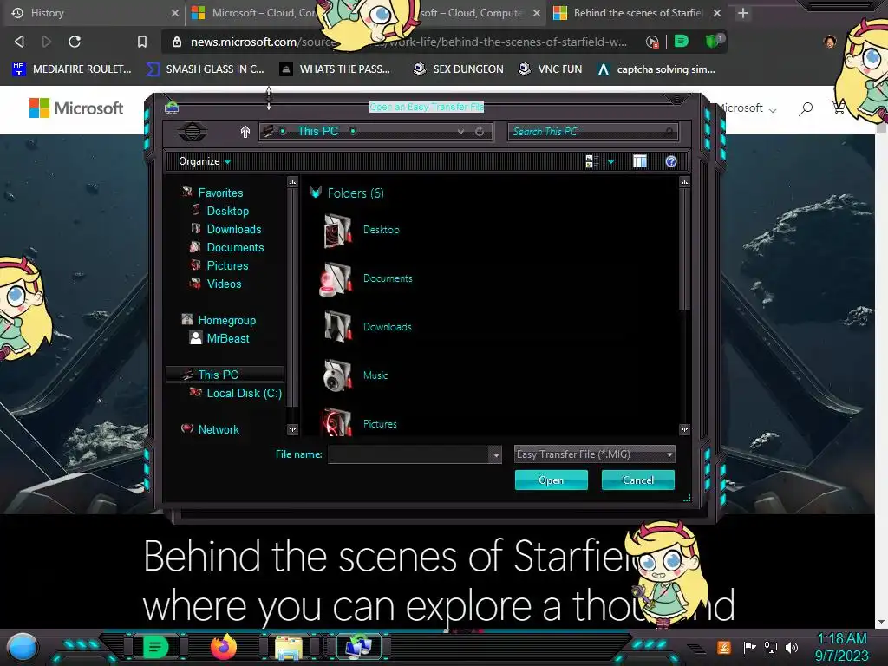Click Easy Transfer taskbar icon
888x666 pixels.
pos(358,647)
